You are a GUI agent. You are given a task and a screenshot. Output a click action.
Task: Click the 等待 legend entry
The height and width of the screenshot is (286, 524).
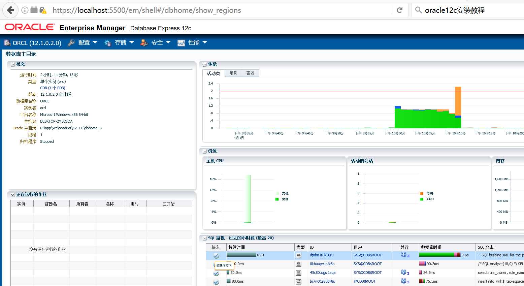pyautogui.click(x=427, y=193)
